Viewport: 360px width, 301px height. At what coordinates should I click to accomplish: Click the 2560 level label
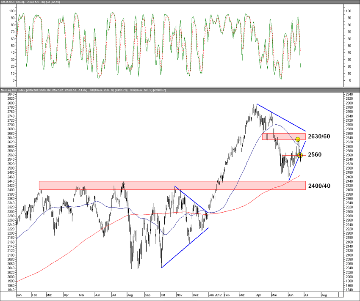[x=315, y=155]
